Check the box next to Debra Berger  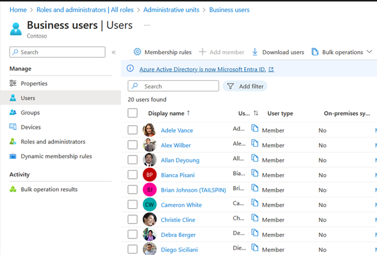[x=132, y=235]
